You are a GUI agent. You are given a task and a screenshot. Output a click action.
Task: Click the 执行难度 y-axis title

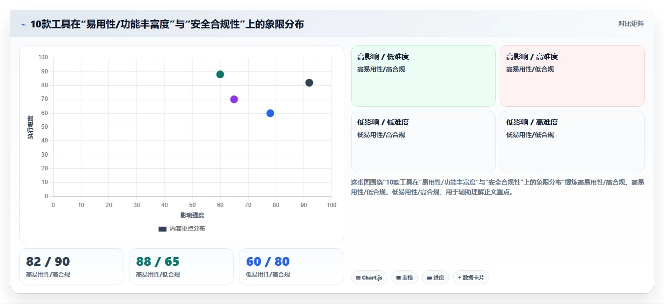(x=30, y=127)
